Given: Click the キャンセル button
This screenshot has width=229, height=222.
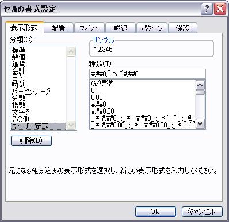Looking at the screenshot, I should point(202,212).
